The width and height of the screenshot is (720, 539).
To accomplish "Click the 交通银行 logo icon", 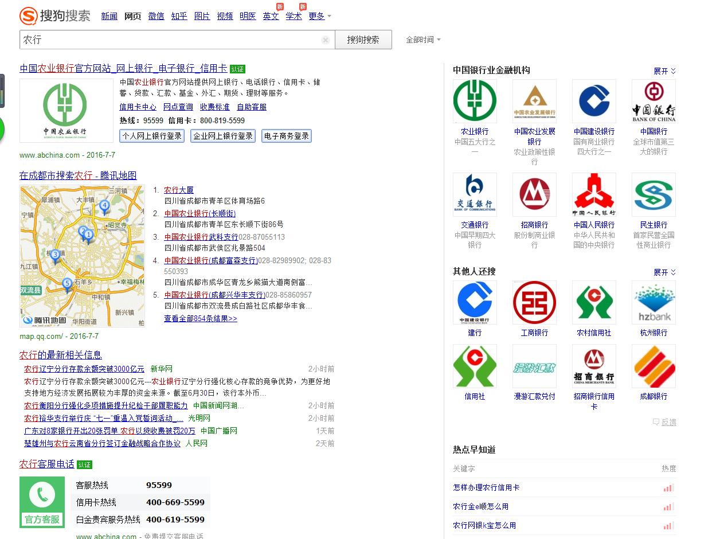I will tap(475, 195).
